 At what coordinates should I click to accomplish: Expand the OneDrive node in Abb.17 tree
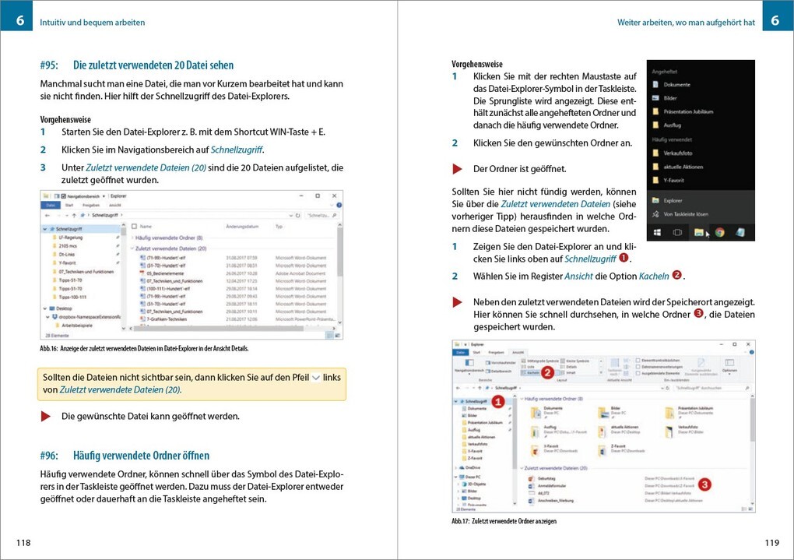tap(455, 468)
